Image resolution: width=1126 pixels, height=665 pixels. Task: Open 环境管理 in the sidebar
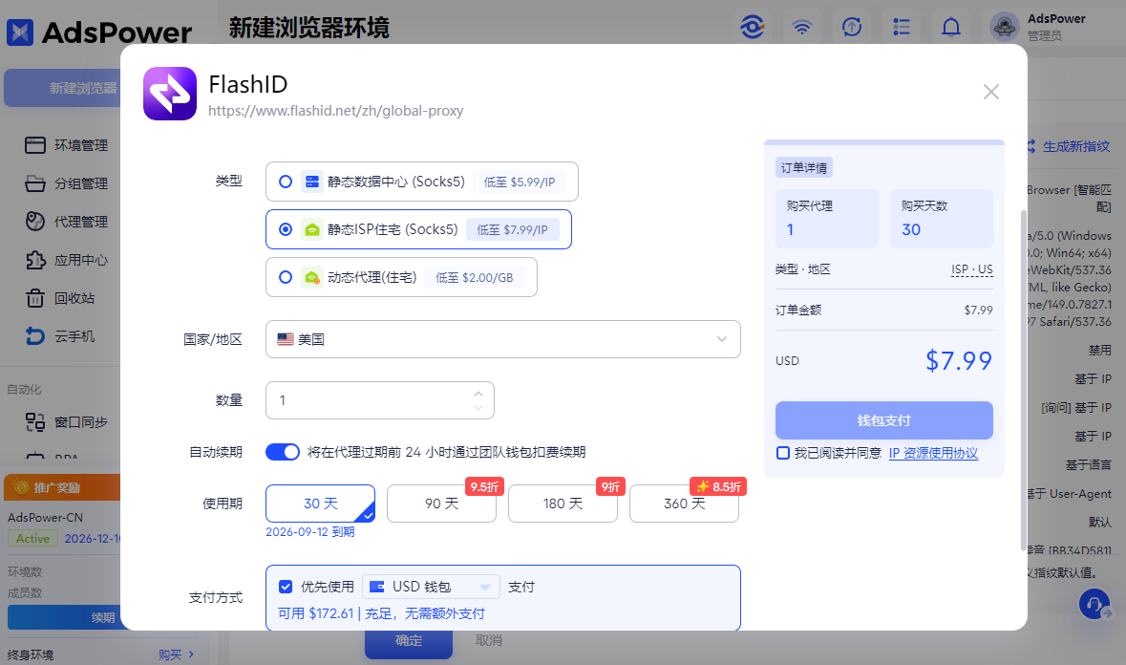pyautogui.click(x=81, y=145)
